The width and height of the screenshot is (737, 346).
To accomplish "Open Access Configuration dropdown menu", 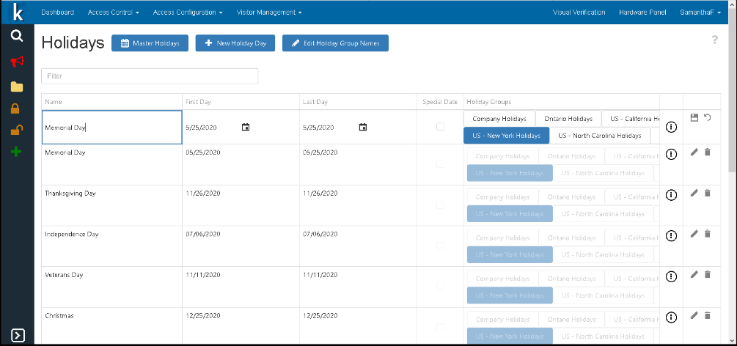I will tap(188, 12).
